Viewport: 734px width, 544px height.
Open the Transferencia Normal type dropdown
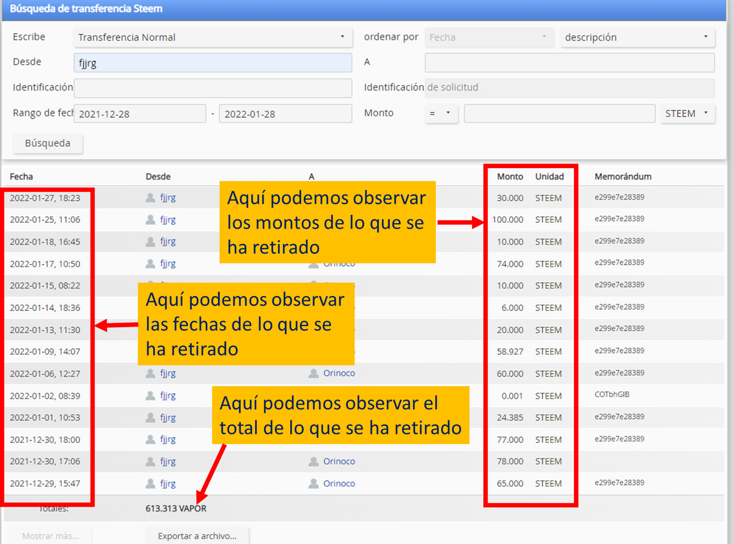pos(213,37)
